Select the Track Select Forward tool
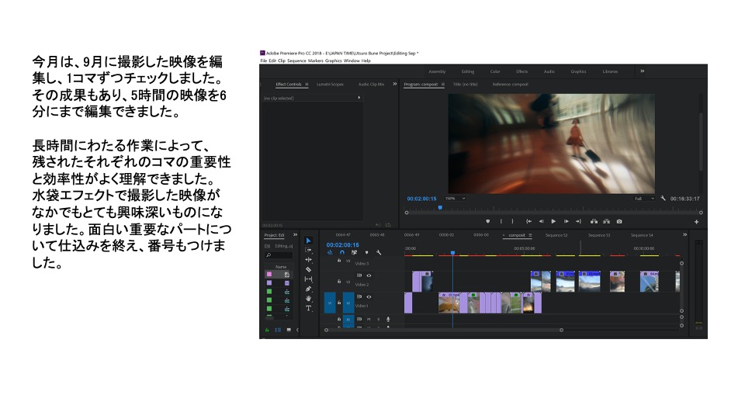Viewport: 745px width, 419px height. point(308,250)
